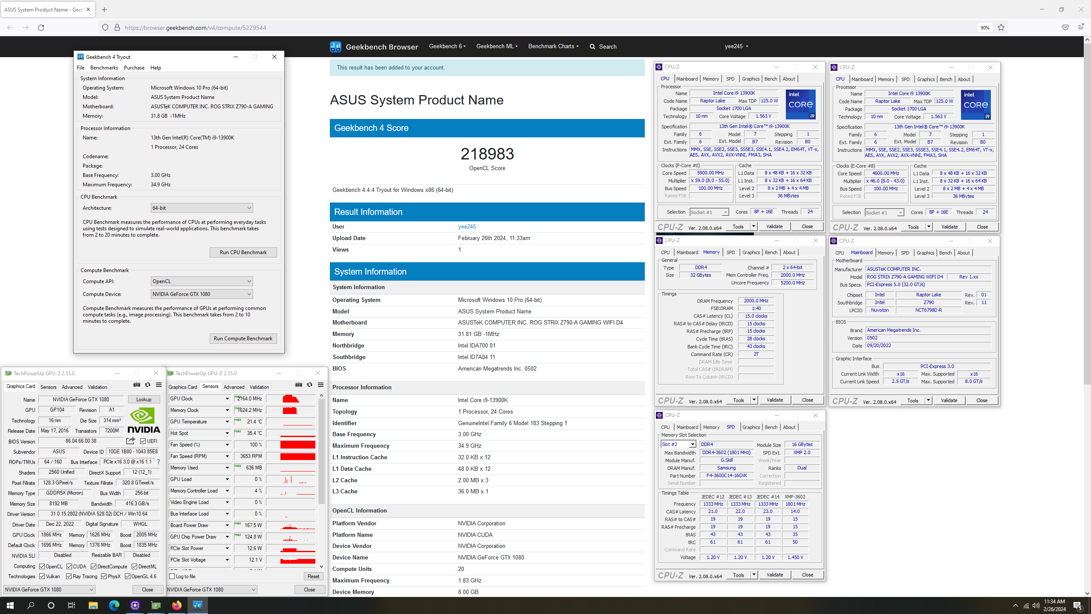Expand Geekbench 6 navbar menu
The width and height of the screenshot is (1091, 614).
pos(447,46)
